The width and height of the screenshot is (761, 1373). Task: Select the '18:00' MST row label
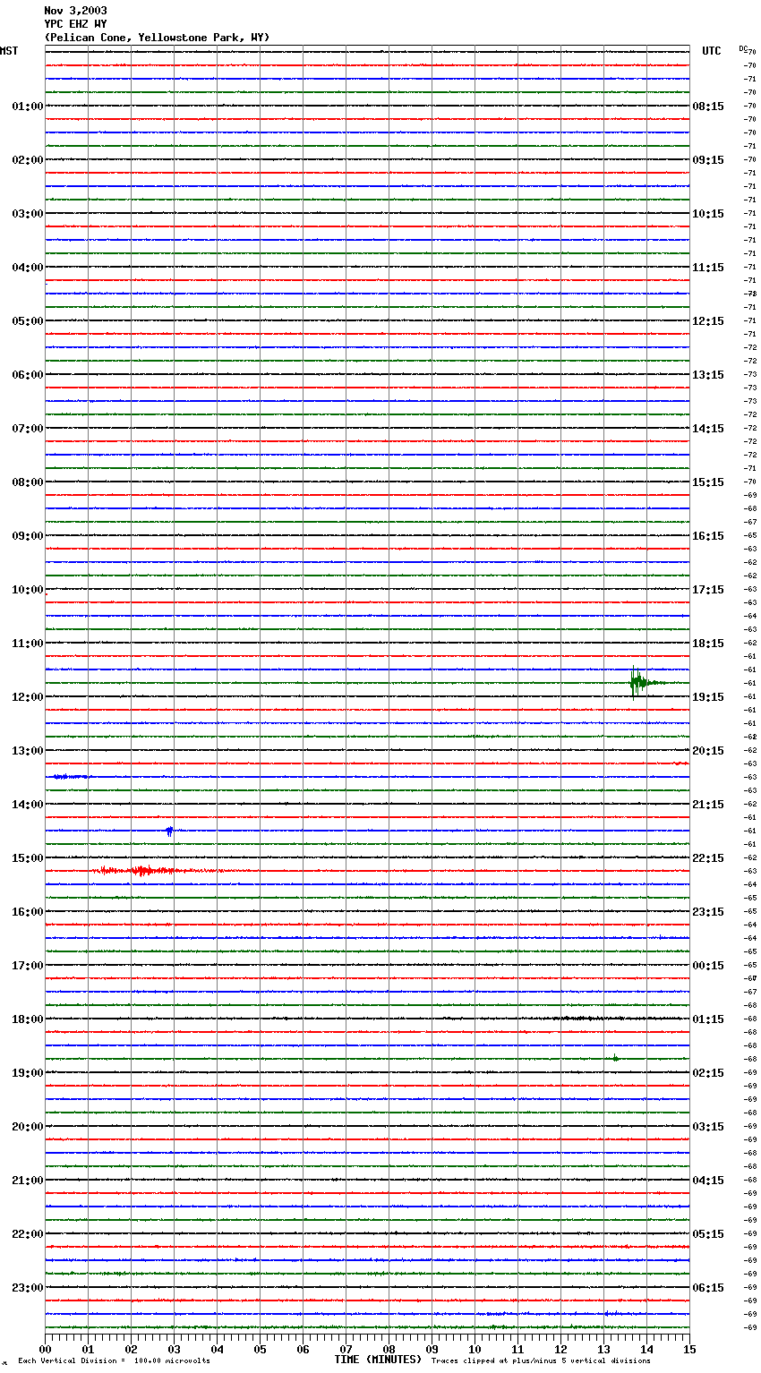(x=28, y=1019)
